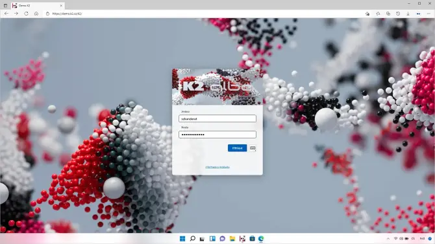Click the blue login button

[x=237, y=148]
